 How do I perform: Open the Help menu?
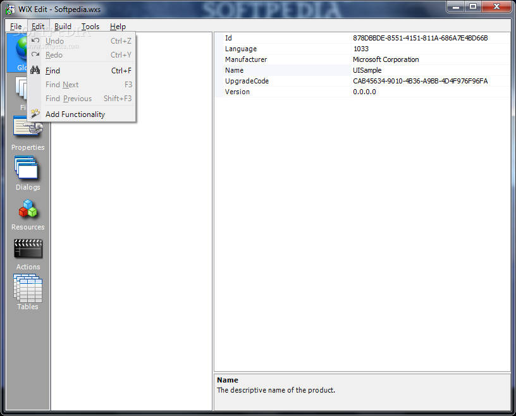(118, 27)
